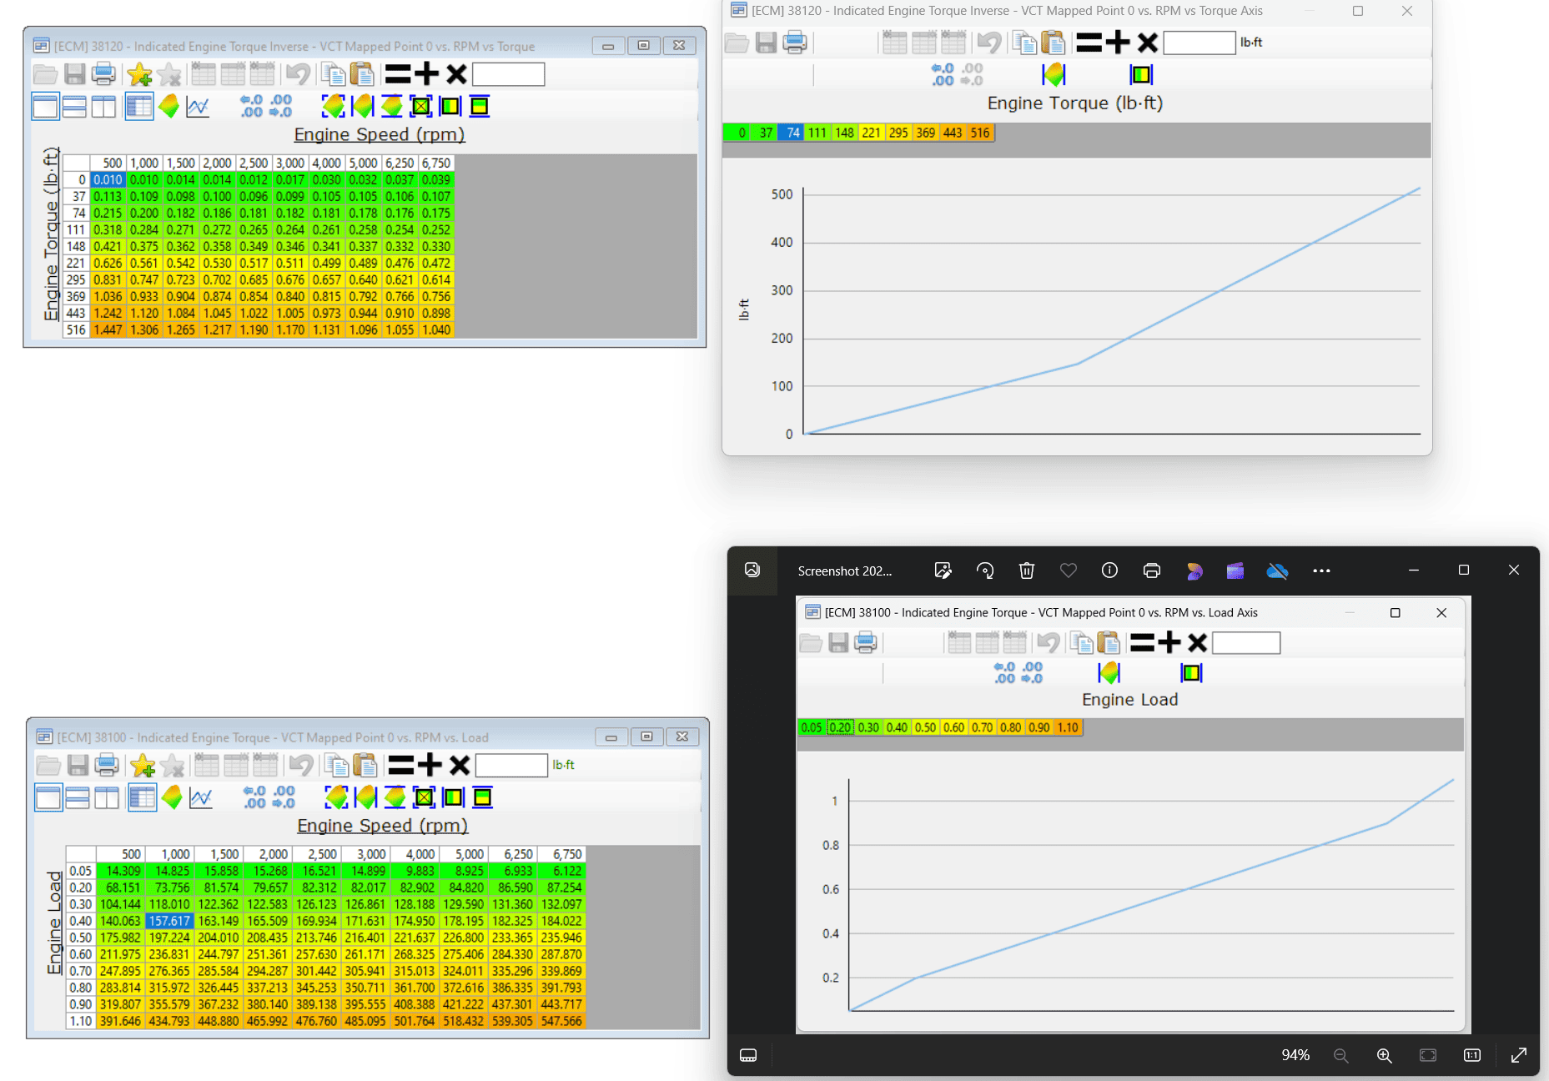Open the Photos full screen view (diagonal arrow)

1519,1056
